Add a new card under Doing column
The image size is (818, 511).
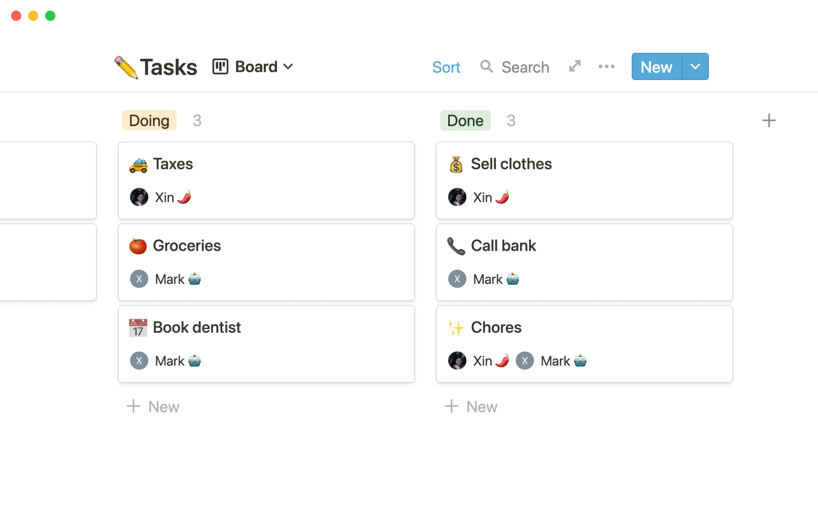pos(153,407)
